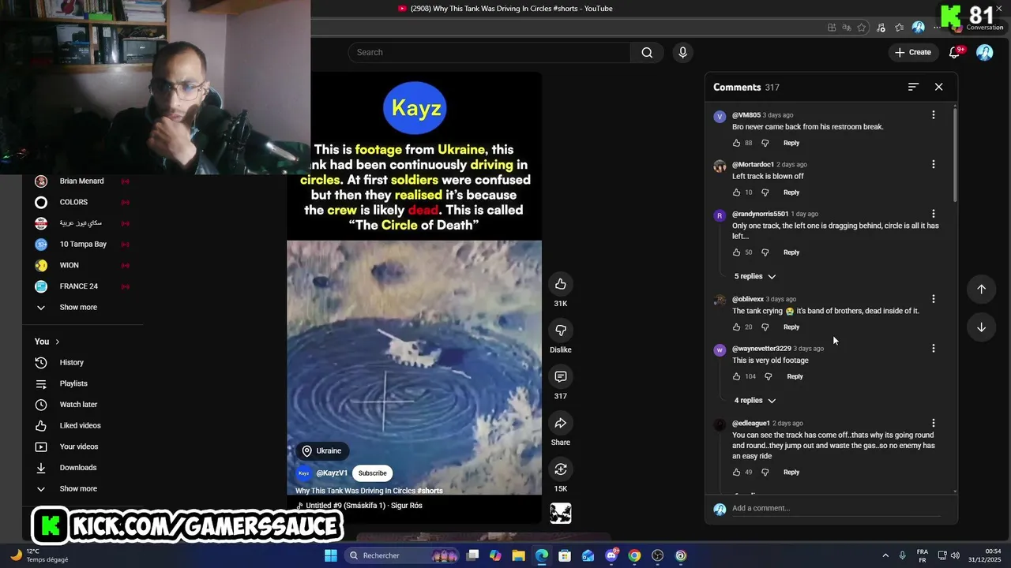Image resolution: width=1011 pixels, height=568 pixels.
Task: Close the Comments panel
Action: coord(938,87)
